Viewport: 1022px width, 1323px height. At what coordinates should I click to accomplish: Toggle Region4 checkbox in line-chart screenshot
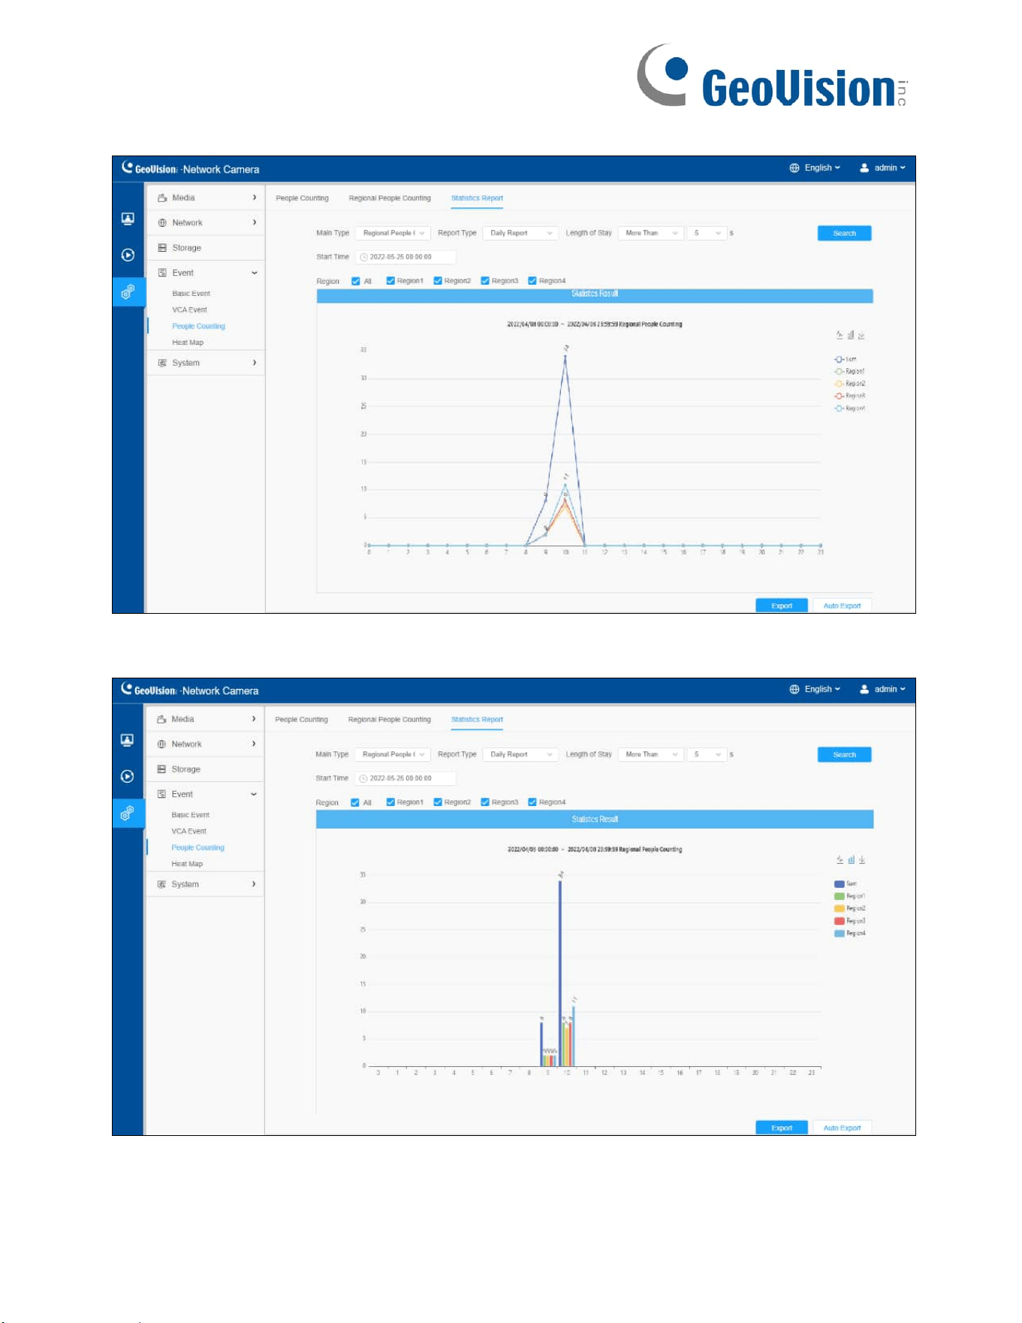(532, 280)
